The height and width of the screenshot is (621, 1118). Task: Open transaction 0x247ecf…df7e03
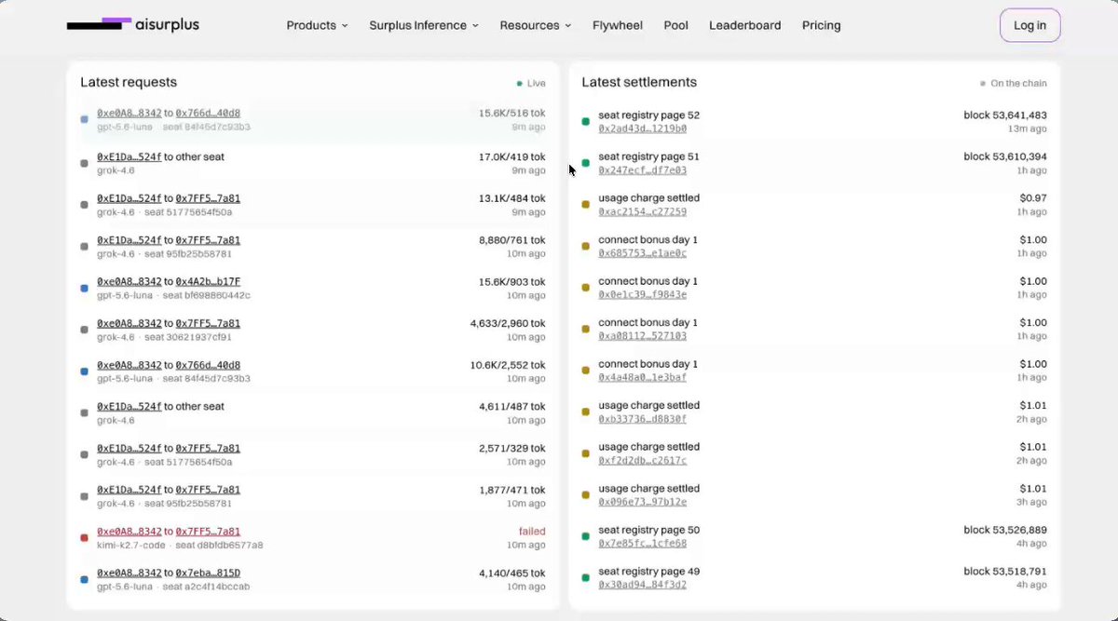coord(642,170)
